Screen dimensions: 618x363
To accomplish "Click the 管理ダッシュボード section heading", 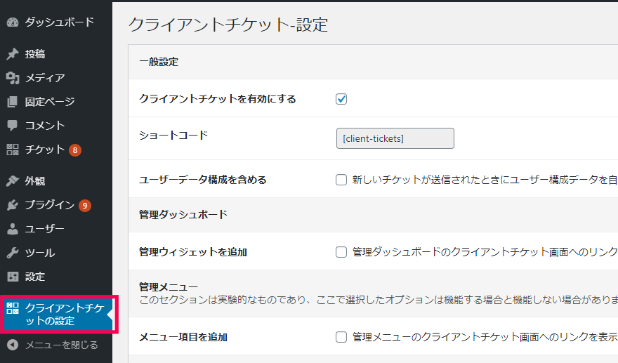I will (183, 215).
